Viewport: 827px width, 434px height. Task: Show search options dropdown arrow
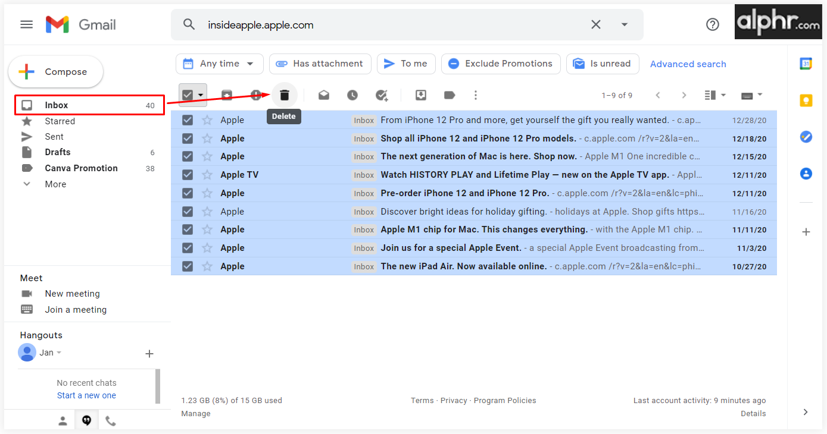(x=625, y=24)
